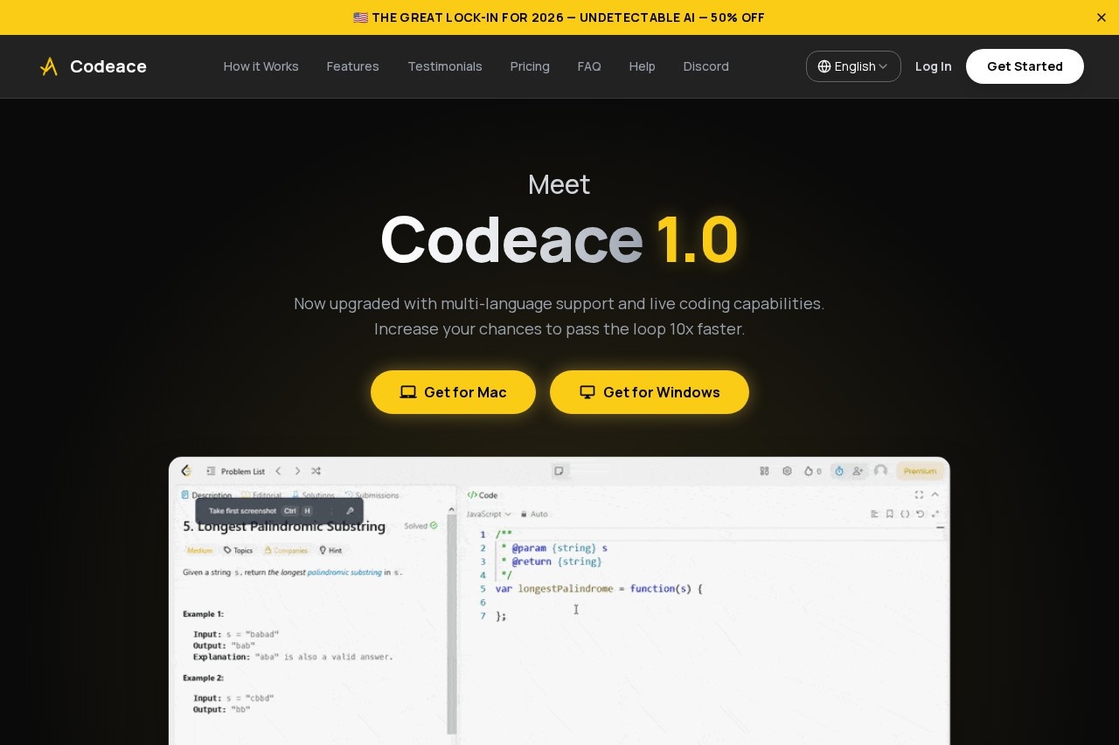Click the user avatar in the editor toolbar

coord(880,471)
